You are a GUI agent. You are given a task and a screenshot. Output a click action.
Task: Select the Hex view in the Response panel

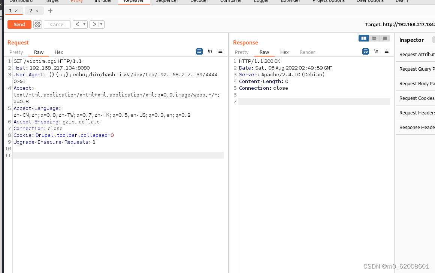(x=284, y=52)
